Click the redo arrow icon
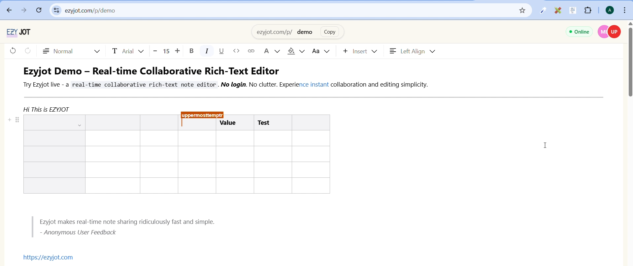The image size is (633, 266). (28, 51)
